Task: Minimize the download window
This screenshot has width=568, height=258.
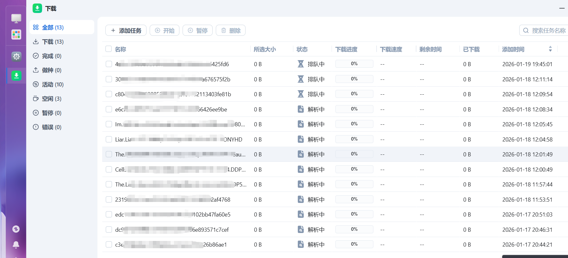Action: [x=562, y=8]
